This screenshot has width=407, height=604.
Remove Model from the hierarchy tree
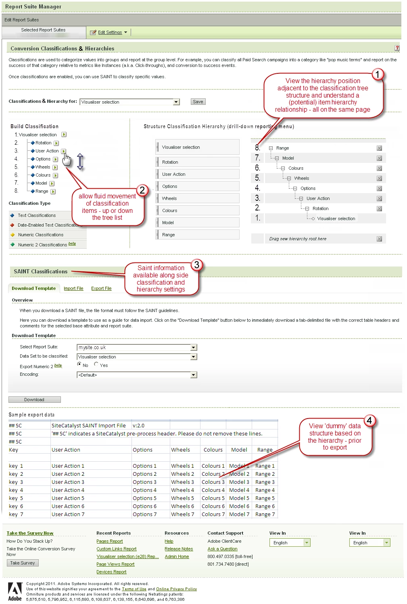[x=379, y=158]
